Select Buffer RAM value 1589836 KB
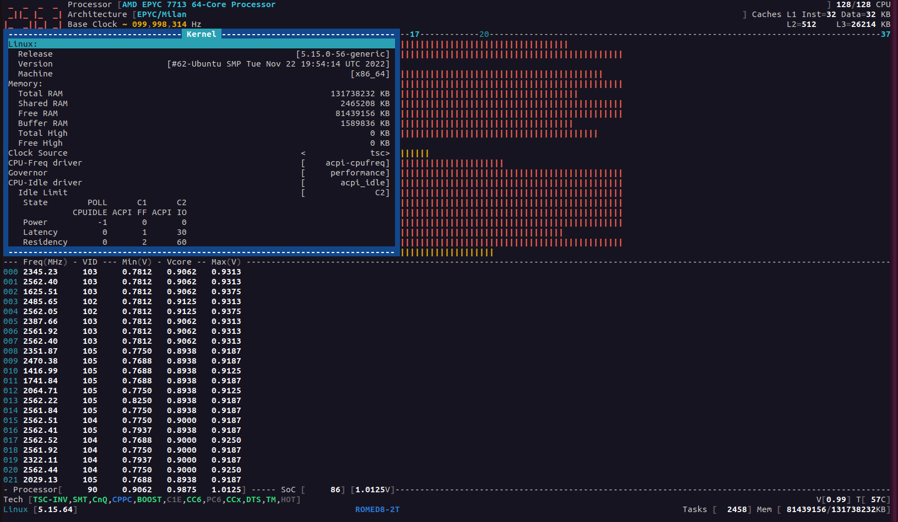The height and width of the screenshot is (522, 898). point(365,123)
